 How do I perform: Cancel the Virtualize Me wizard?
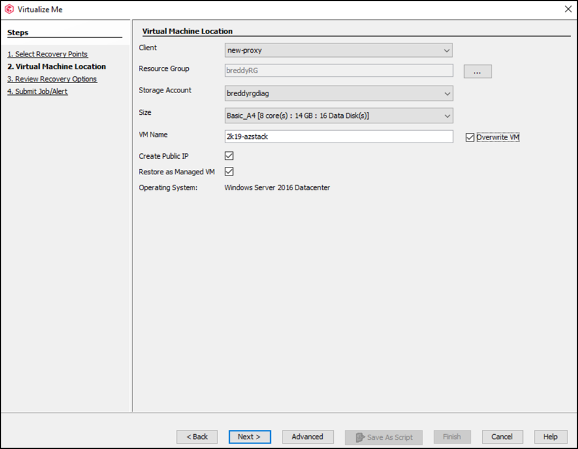502,437
